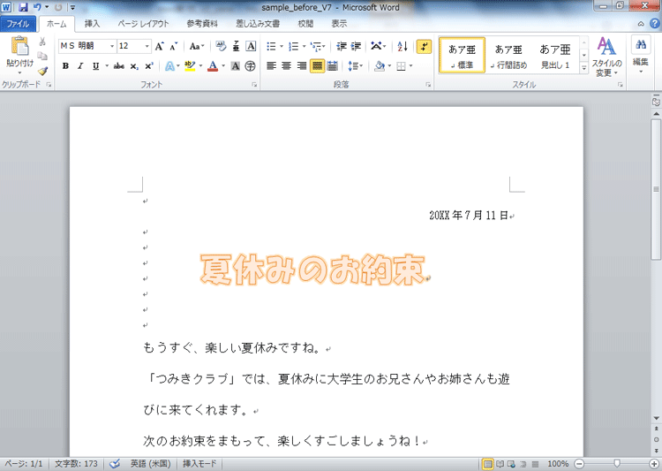Switch to the 表示 tab

[339, 24]
